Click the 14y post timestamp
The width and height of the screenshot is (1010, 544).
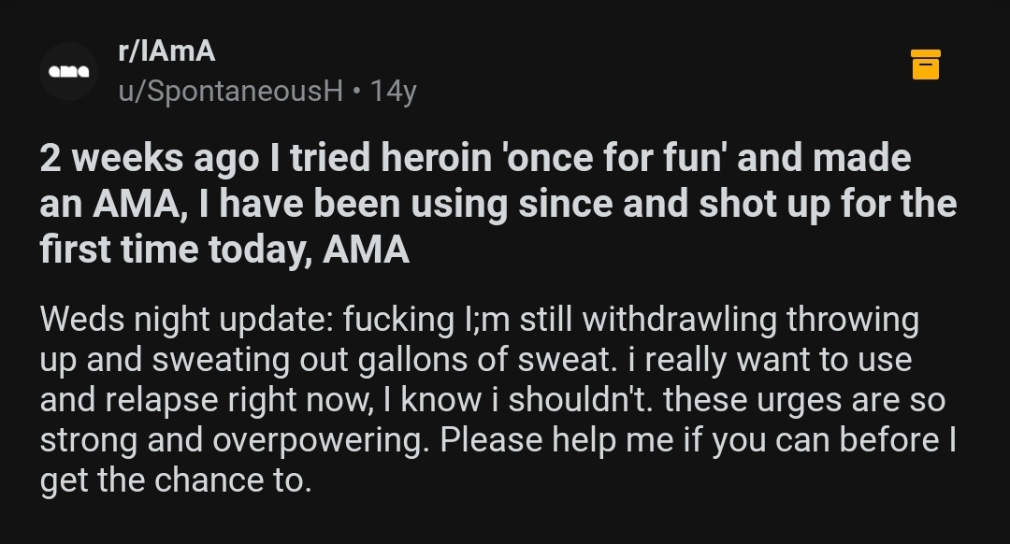pos(393,91)
